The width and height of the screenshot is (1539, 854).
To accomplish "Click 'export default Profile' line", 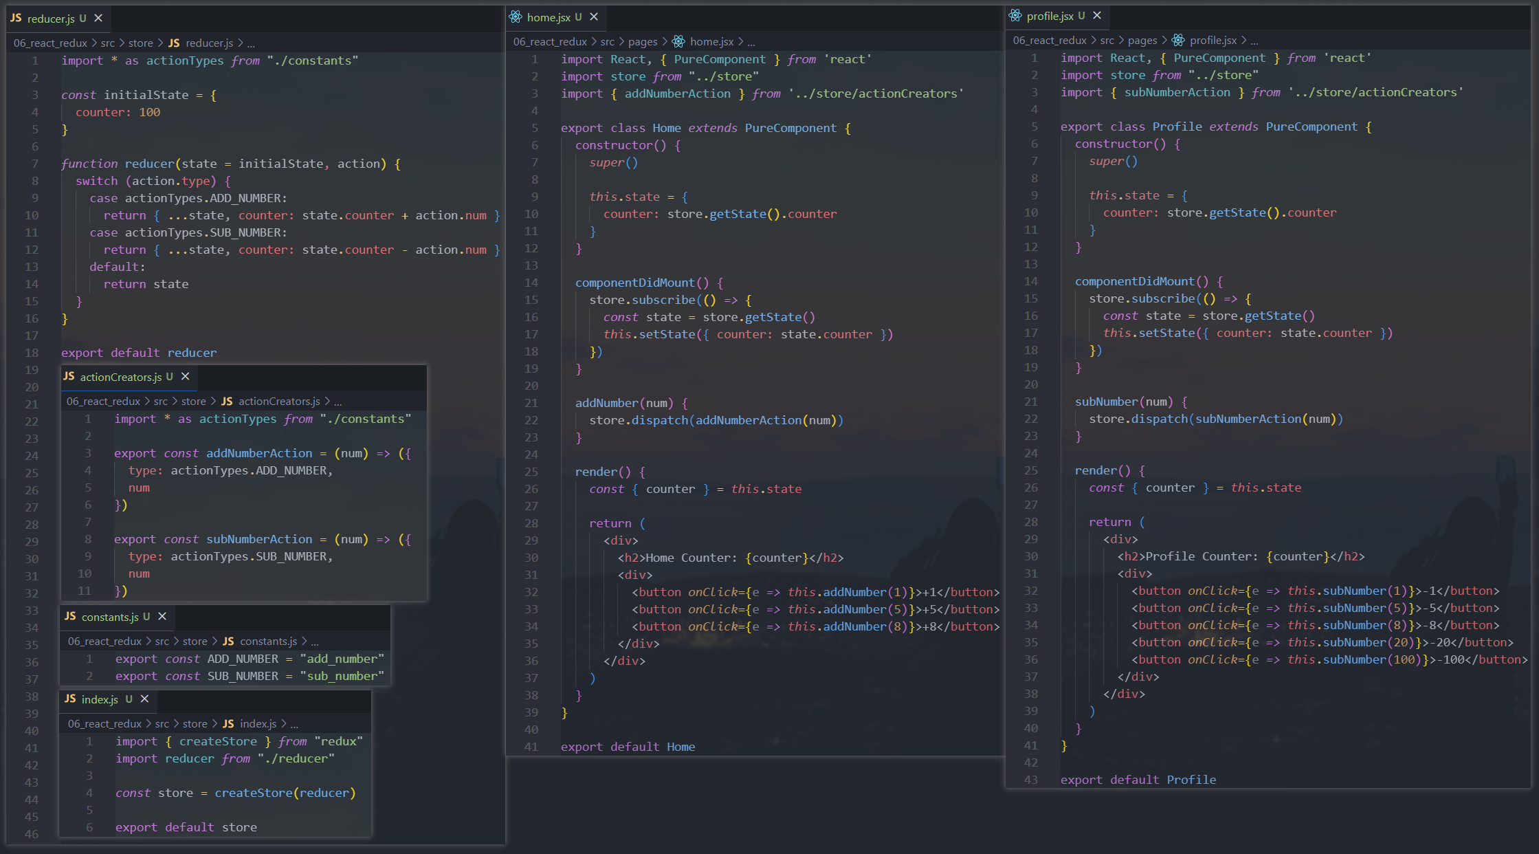I will tap(1138, 780).
